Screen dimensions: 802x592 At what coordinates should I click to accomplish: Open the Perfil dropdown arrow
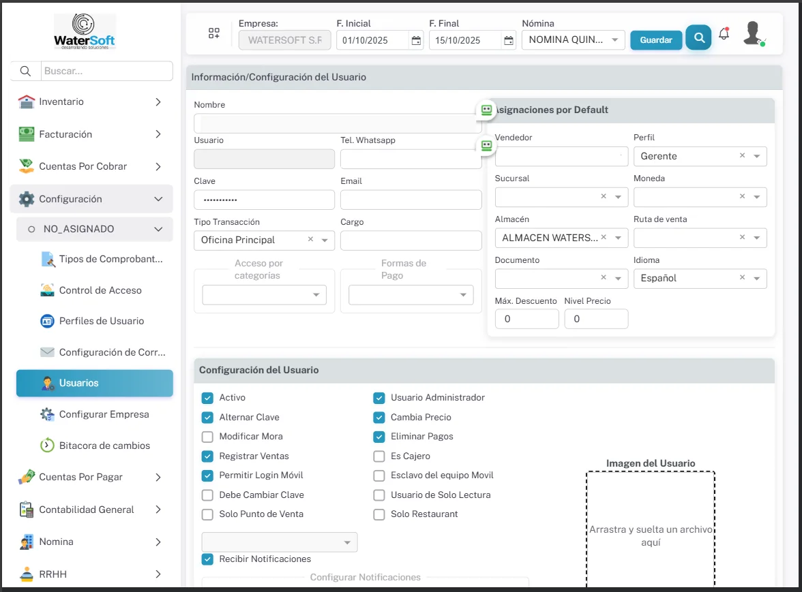tap(757, 156)
